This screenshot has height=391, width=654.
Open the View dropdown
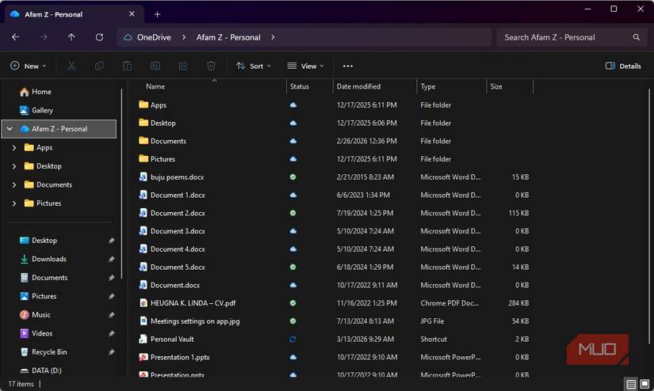pos(305,66)
